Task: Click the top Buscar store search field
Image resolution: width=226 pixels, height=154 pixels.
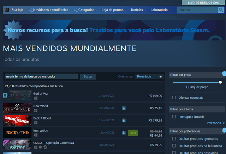Action: 197,10
